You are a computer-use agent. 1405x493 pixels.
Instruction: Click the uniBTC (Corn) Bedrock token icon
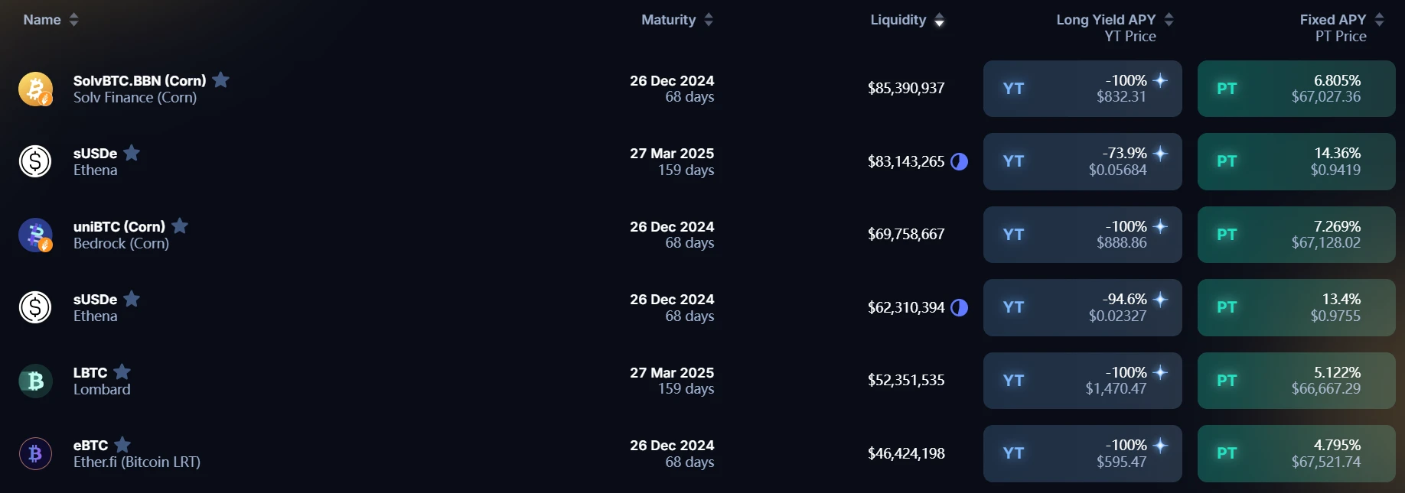click(35, 235)
